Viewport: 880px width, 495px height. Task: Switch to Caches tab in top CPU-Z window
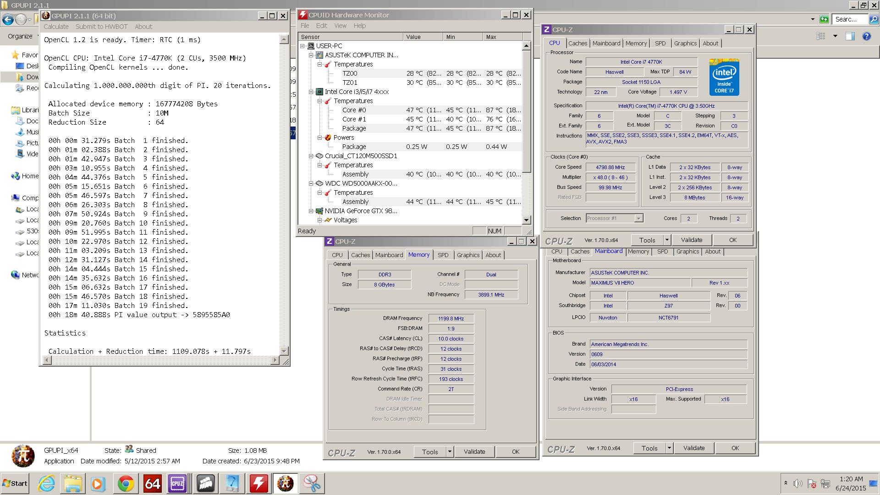pyautogui.click(x=577, y=43)
